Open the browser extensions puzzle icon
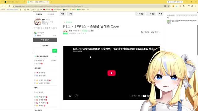This screenshot has width=198, height=111. pos(183,6)
